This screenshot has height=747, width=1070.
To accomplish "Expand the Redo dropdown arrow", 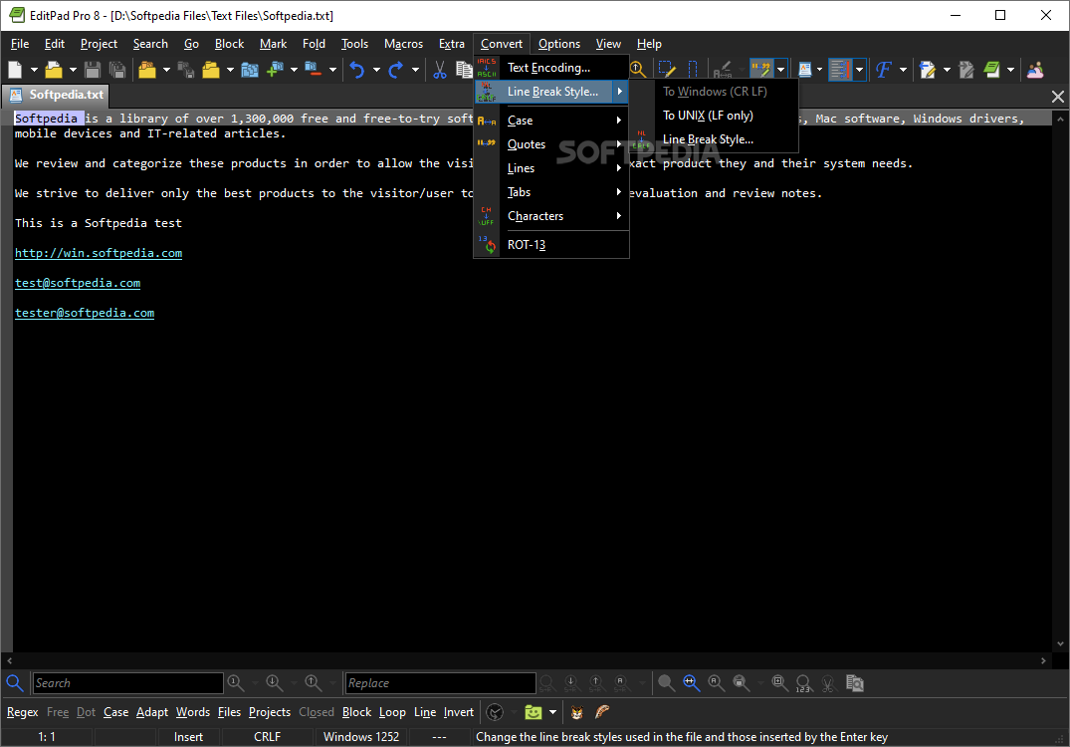I will pyautogui.click(x=415, y=70).
